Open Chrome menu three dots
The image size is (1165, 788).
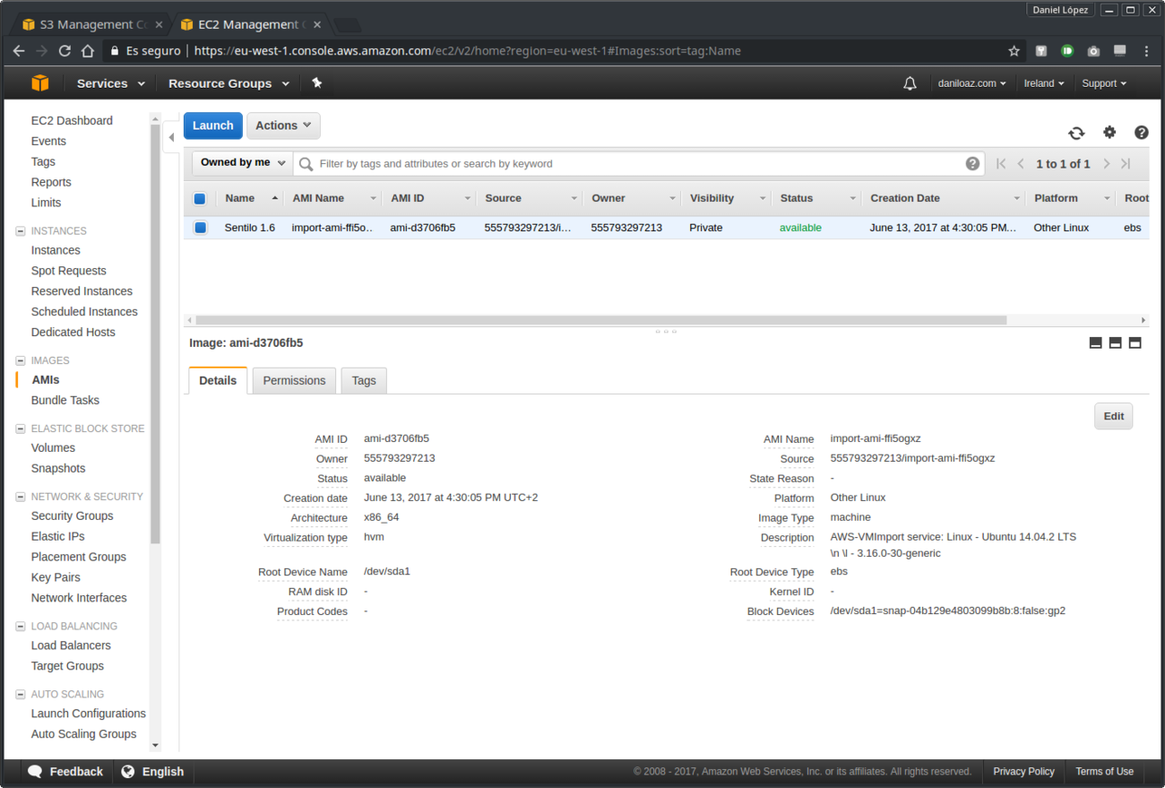1146,51
